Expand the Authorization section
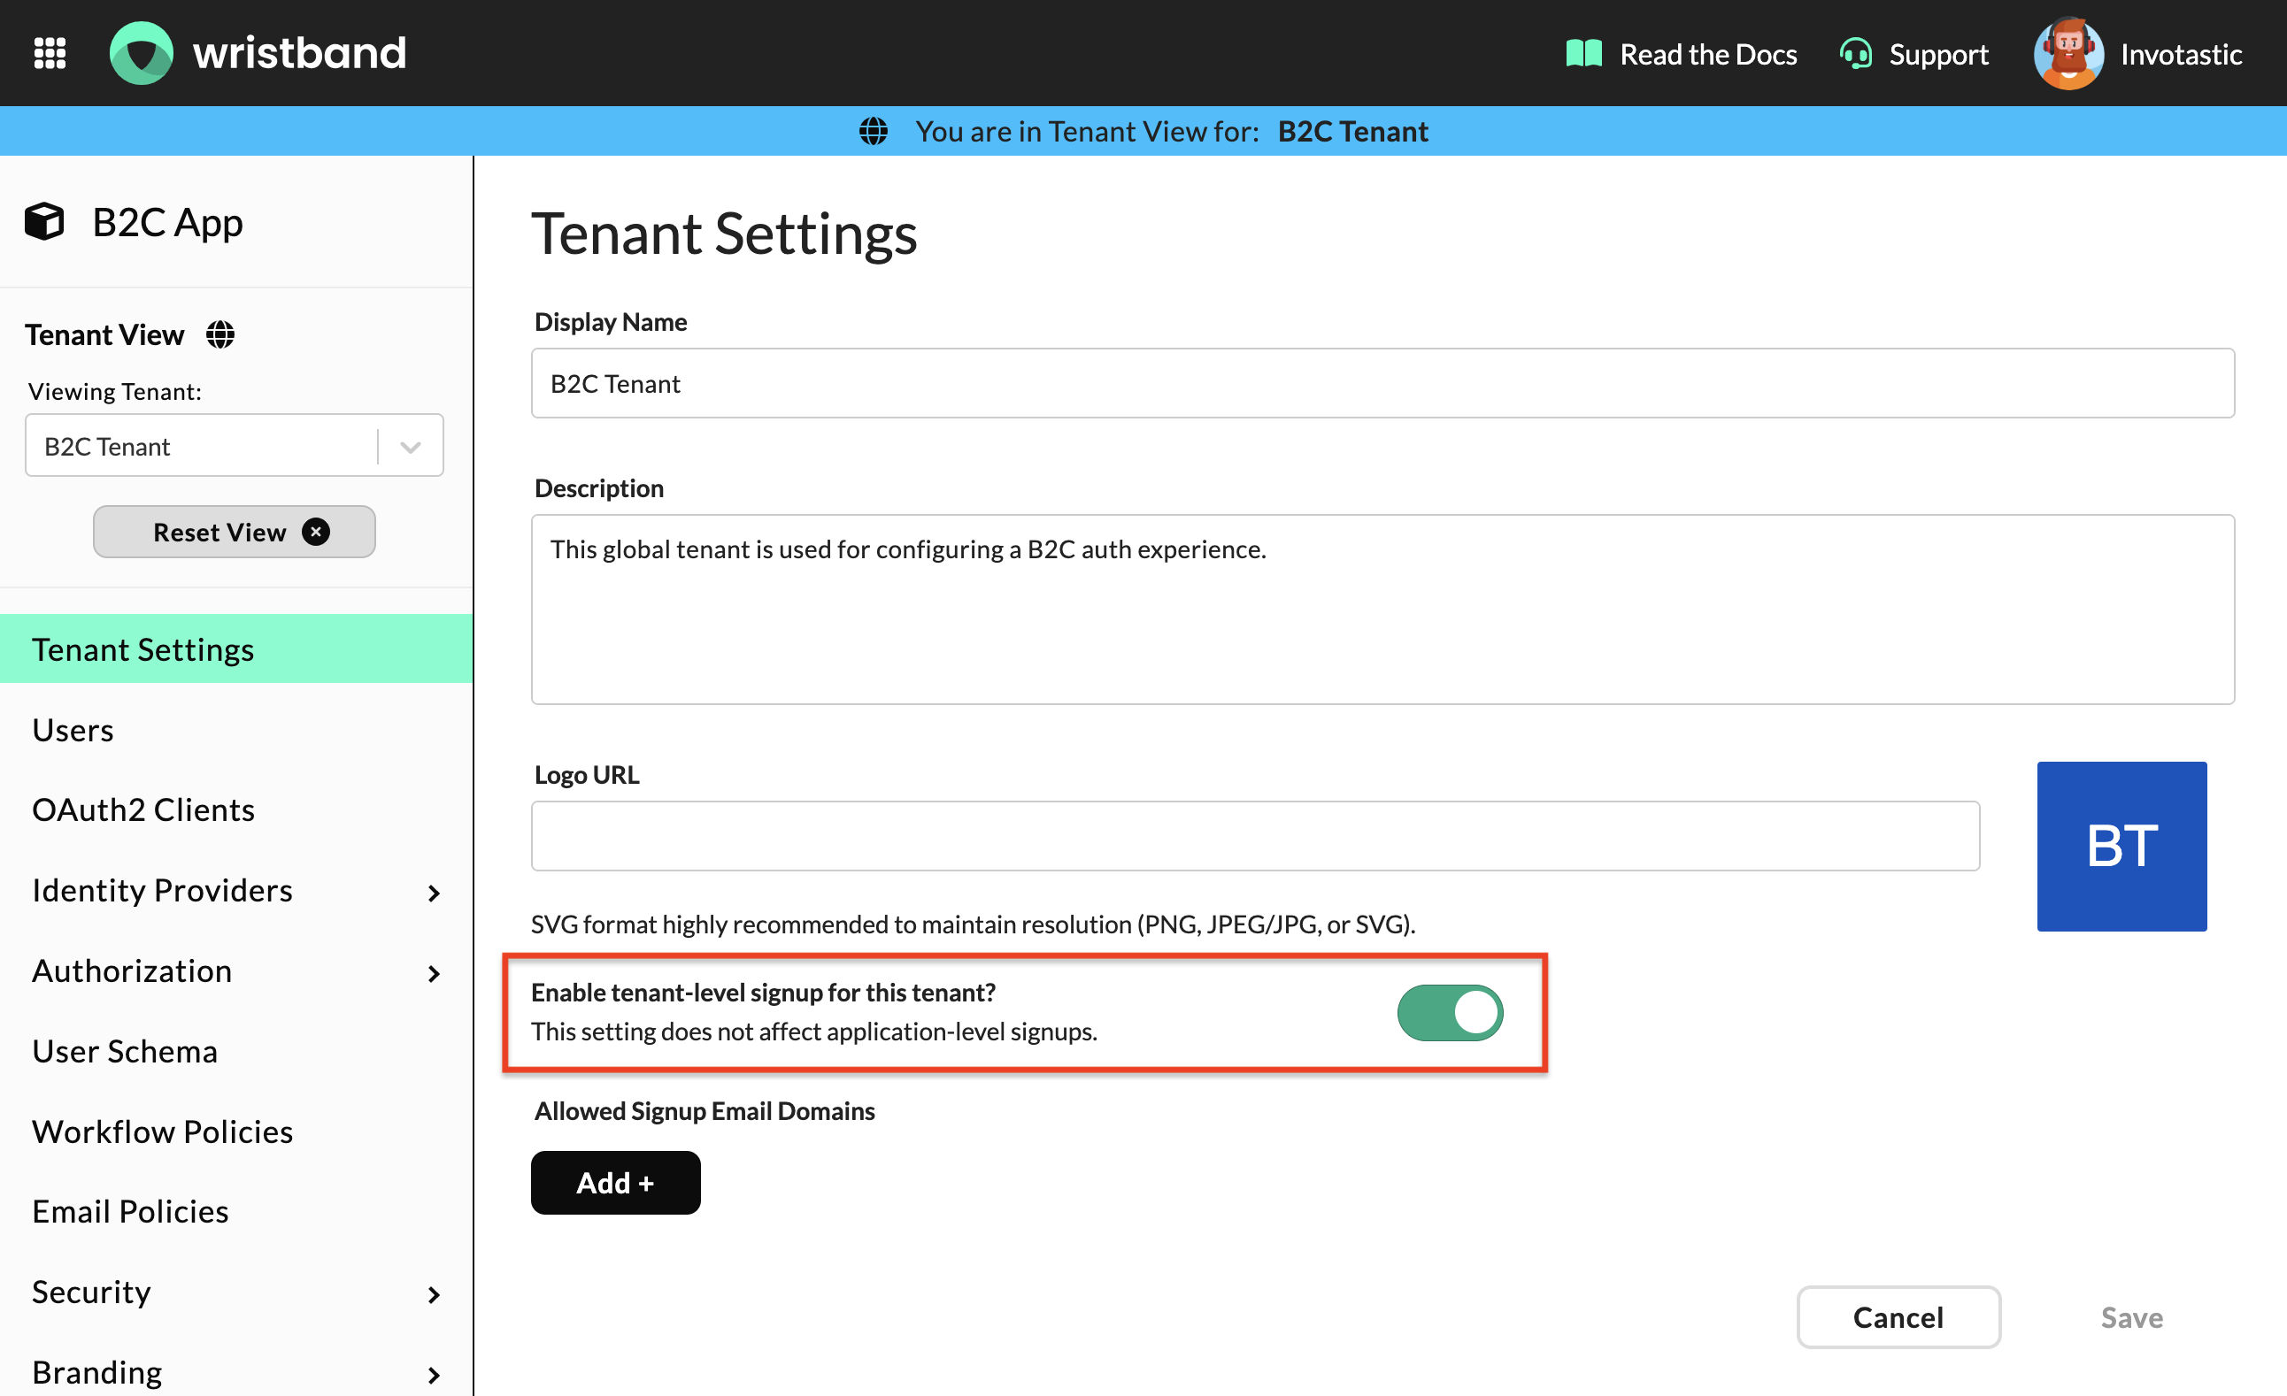This screenshot has height=1396, width=2287. [x=434, y=973]
